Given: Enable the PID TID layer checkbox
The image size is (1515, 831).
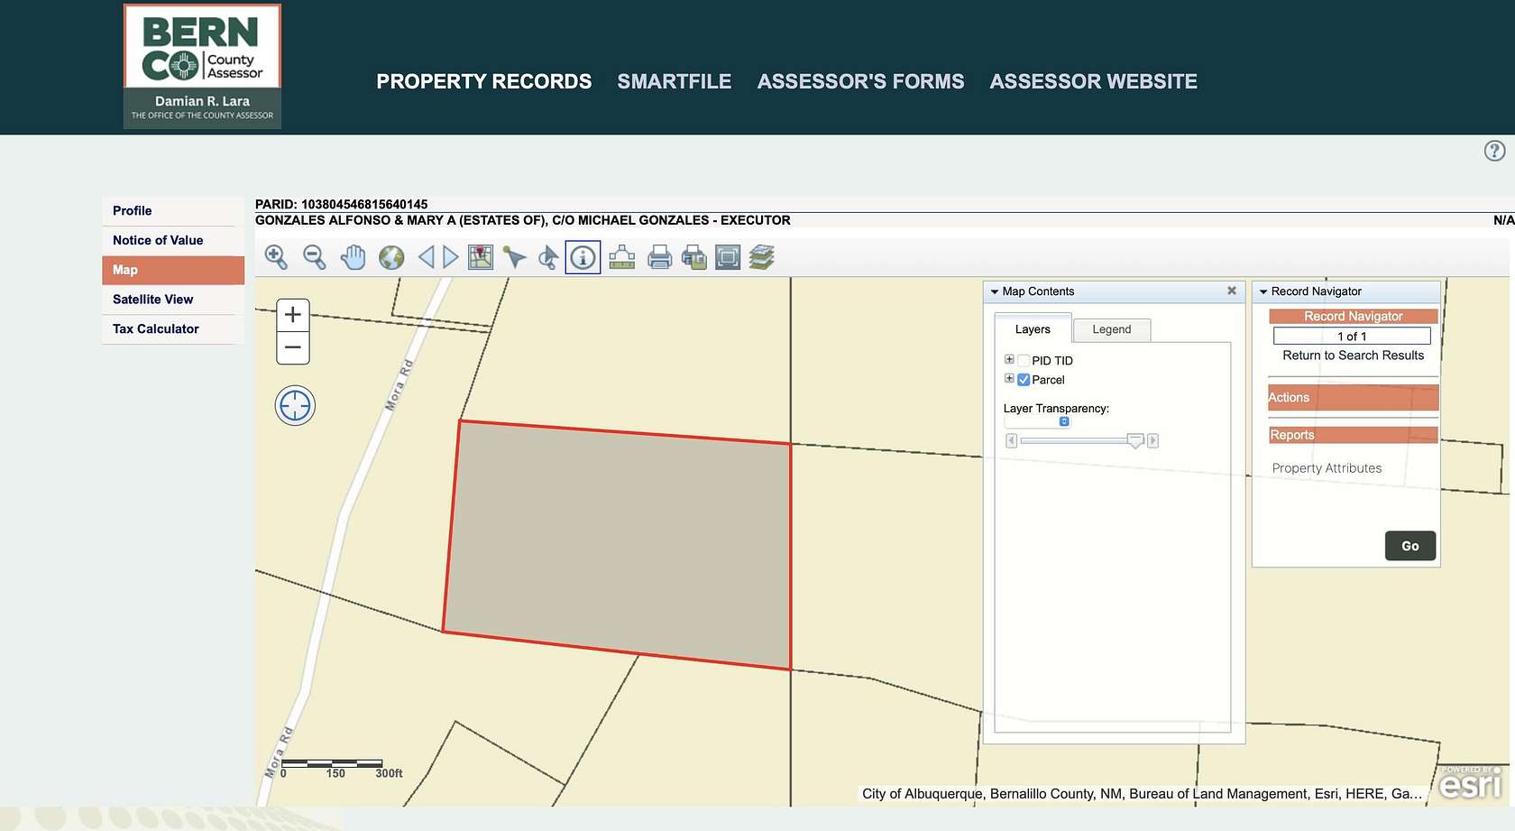Looking at the screenshot, I should click(1023, 359).
